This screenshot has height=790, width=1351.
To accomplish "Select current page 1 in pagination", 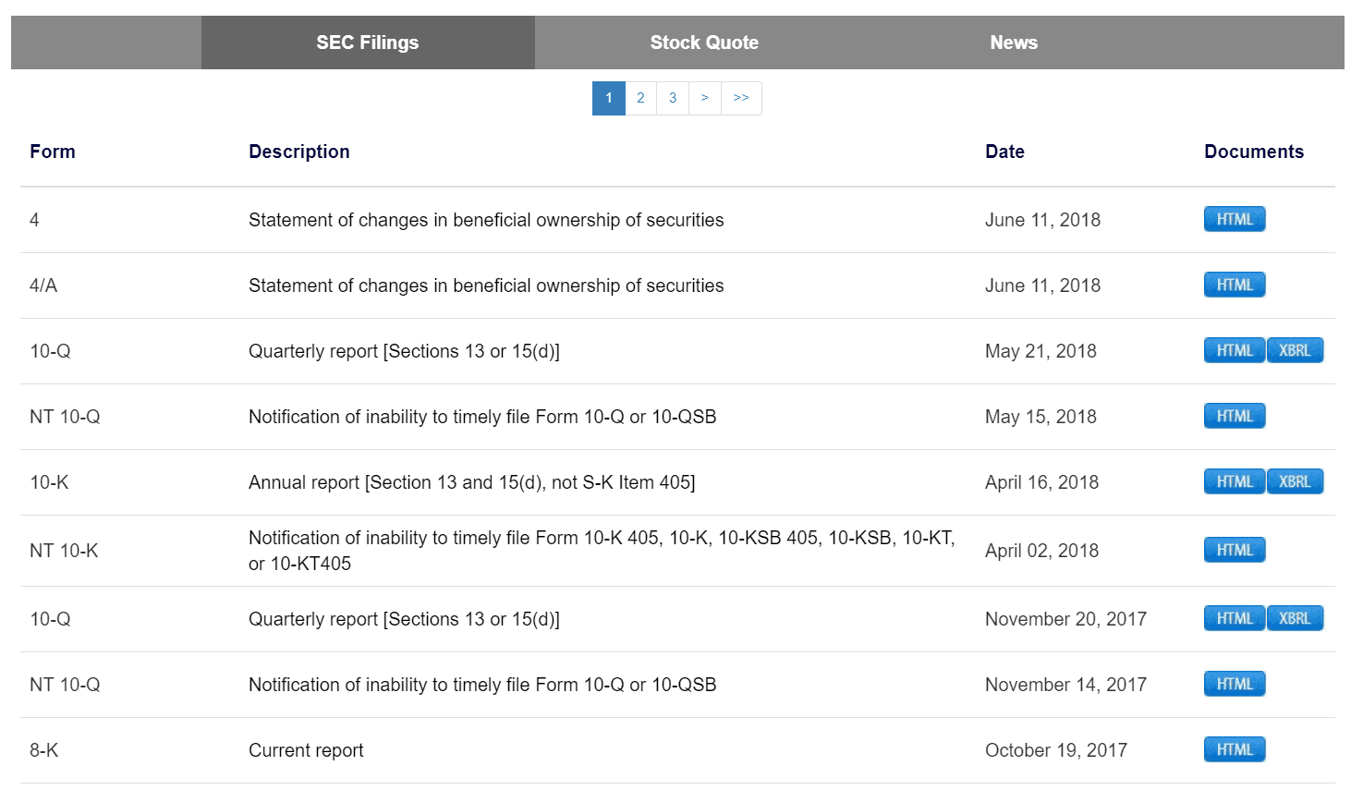I will (x=608, y=98).
